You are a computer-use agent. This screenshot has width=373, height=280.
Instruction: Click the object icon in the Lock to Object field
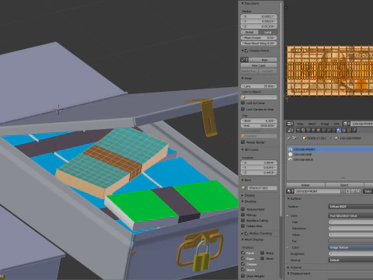coord(243,97)
